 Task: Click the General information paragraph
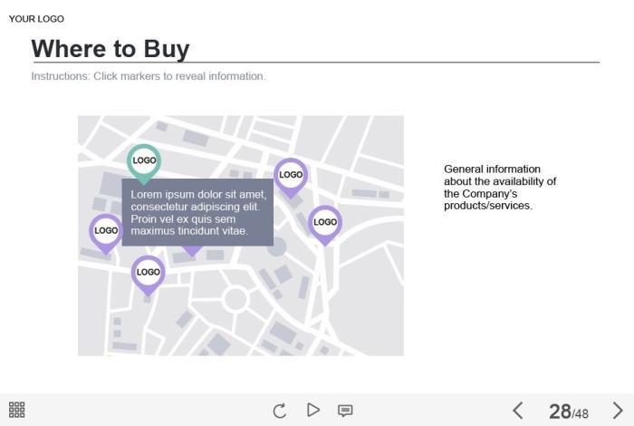(499, 188)
